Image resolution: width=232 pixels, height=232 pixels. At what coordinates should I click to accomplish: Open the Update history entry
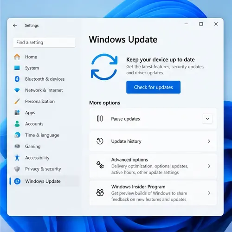(x=153, y=141)
